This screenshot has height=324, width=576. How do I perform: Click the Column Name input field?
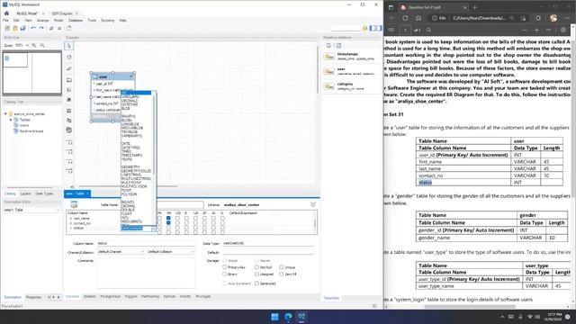pos(146,244)
